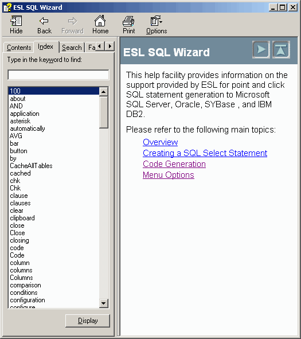Open Creating a SQL Select Statement link
The width and height of the screenshot is (301, 339).
[205, 153]
